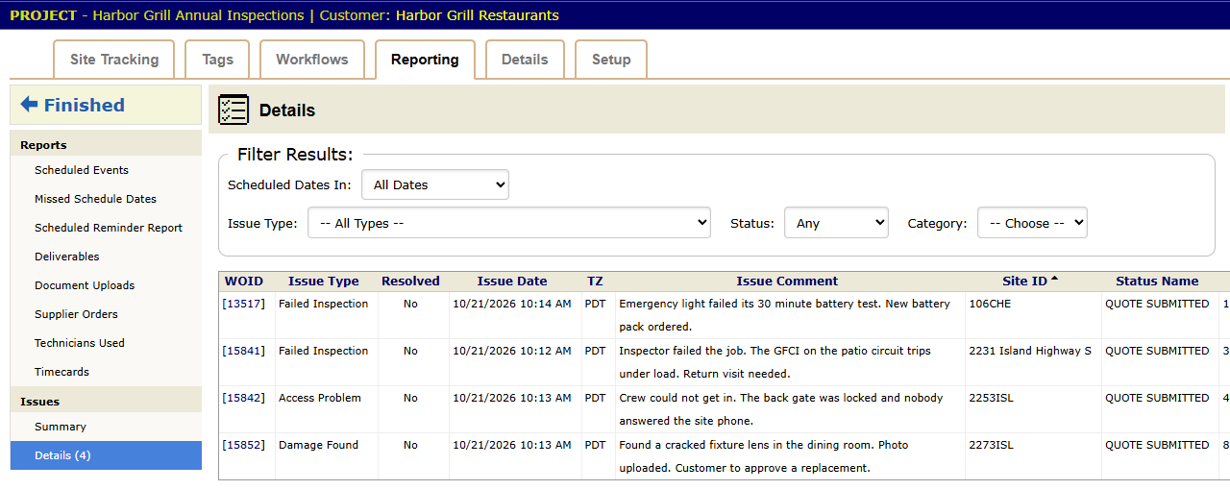Click the 2231 Island Highway S cell
This screenshot has width=1230, height=490.
click(x=1030, y=351)
